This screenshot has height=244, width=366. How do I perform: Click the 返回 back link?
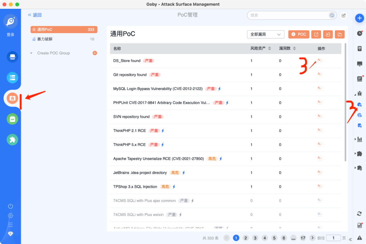[x=35, y=15]
